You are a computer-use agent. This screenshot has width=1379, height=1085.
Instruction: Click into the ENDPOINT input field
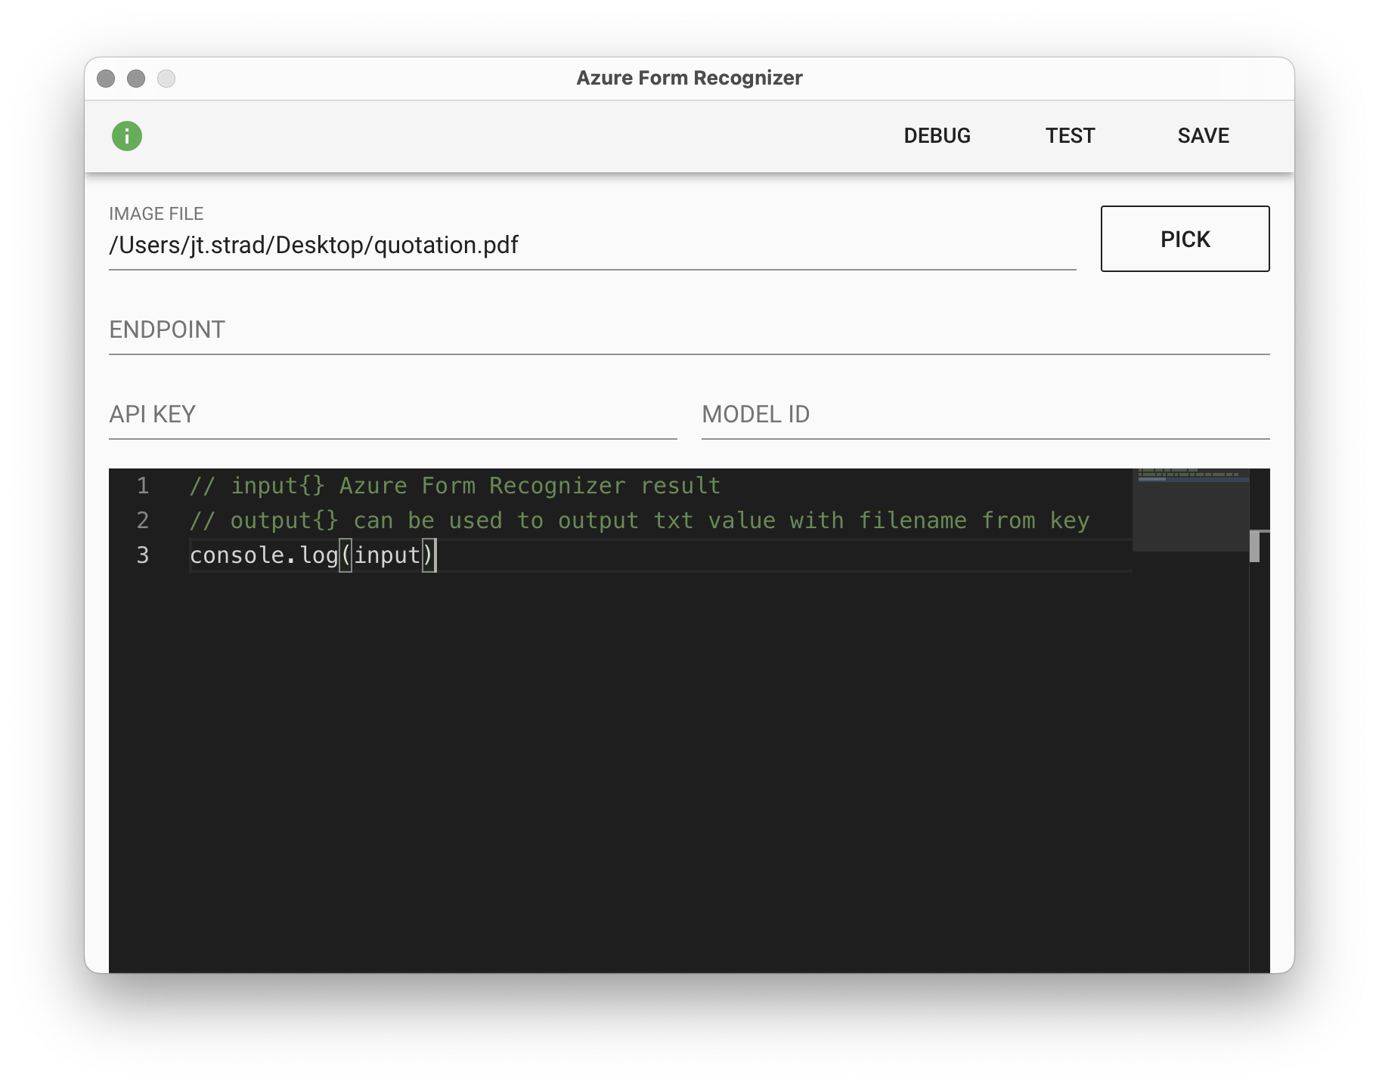coord(688,330)
